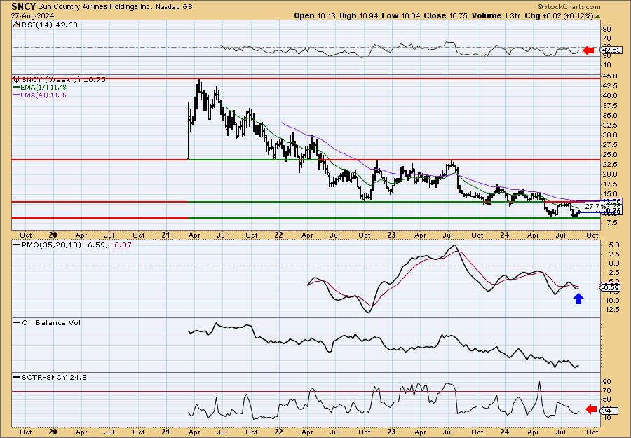Click year 23 on the time axis under the SCTR panel
The width and height of the screenshot is (631, 438).
tap(391, 432)
